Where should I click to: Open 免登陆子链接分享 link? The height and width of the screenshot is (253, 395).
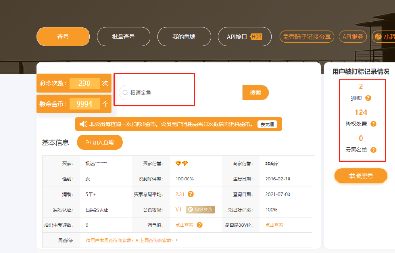click(x=307, y=37)
